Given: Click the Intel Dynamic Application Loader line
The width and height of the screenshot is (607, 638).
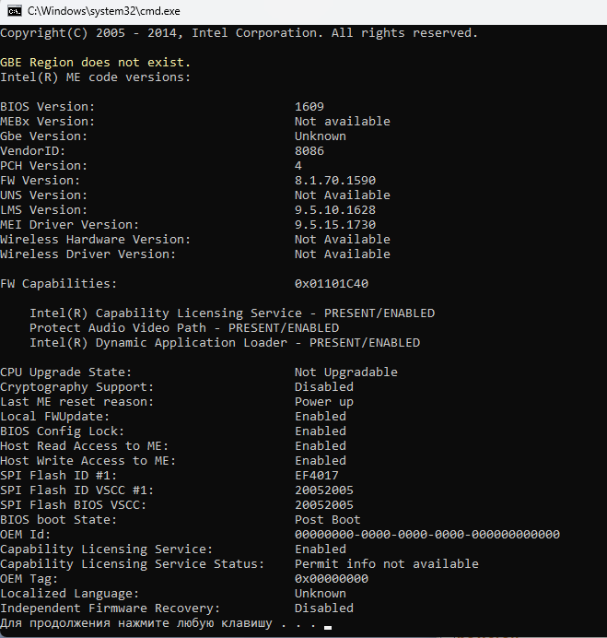Looking at the screenshot, I should [x=225, y=342].
